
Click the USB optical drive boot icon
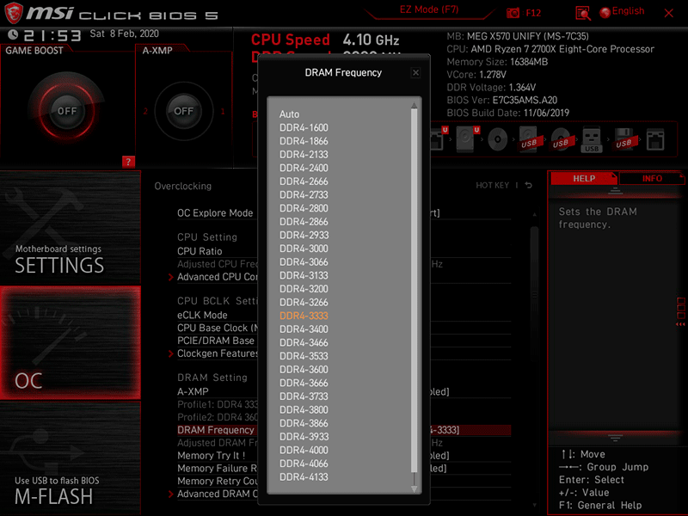561,139
